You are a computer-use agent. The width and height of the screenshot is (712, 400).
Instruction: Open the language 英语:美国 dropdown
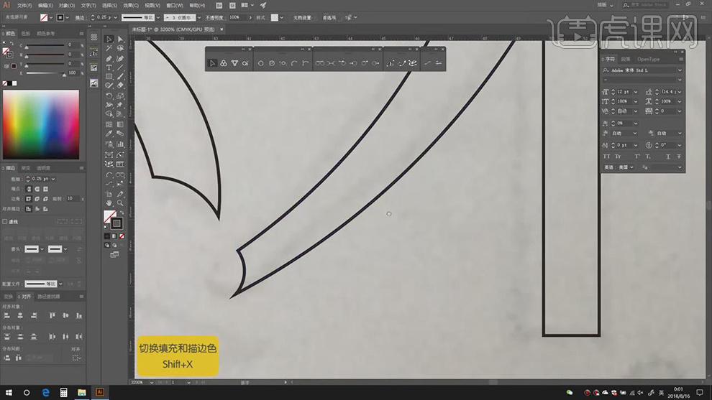pos(631,167)
